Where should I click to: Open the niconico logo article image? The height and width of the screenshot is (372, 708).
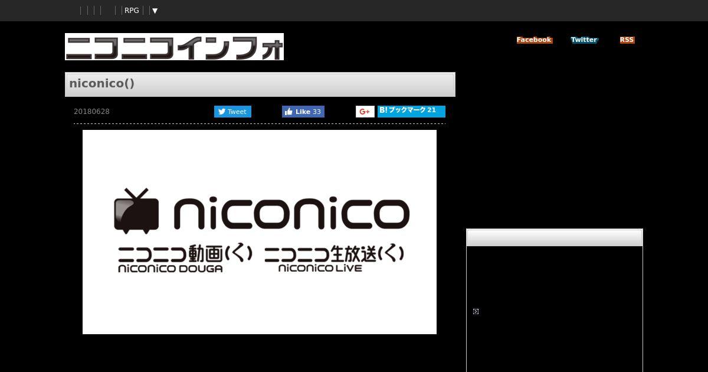pyautogui.click(x=260, y=232)
